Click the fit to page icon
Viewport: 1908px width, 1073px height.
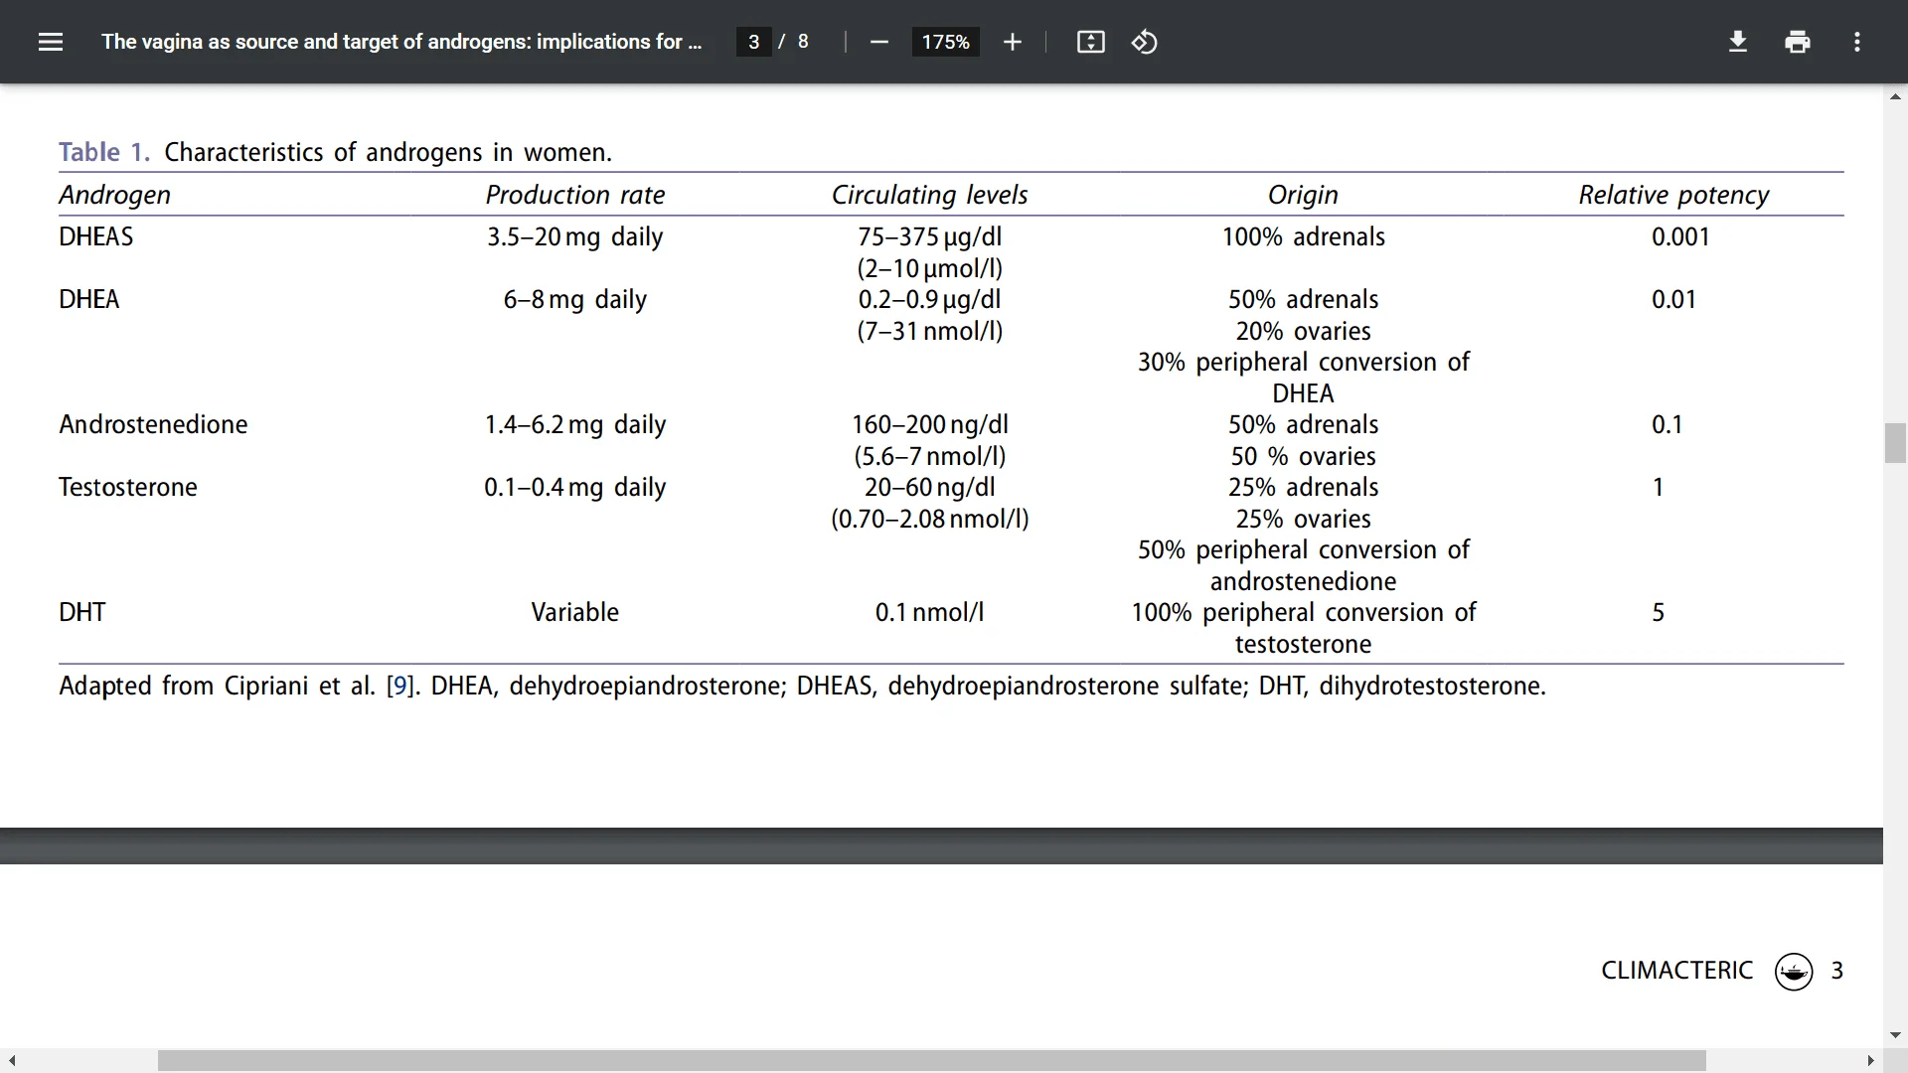[x=1090, y=42]
